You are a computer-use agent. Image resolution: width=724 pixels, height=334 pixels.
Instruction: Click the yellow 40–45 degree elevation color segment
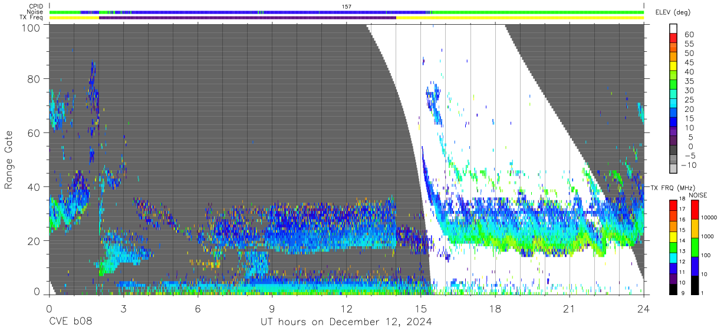click(673, 65)
